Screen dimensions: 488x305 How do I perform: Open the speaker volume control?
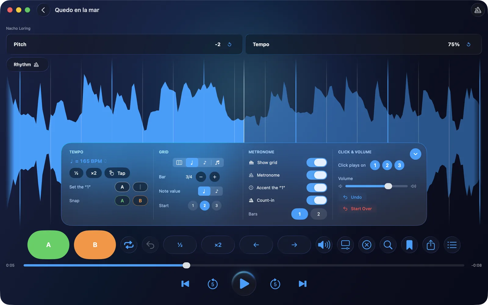[324, 245]
